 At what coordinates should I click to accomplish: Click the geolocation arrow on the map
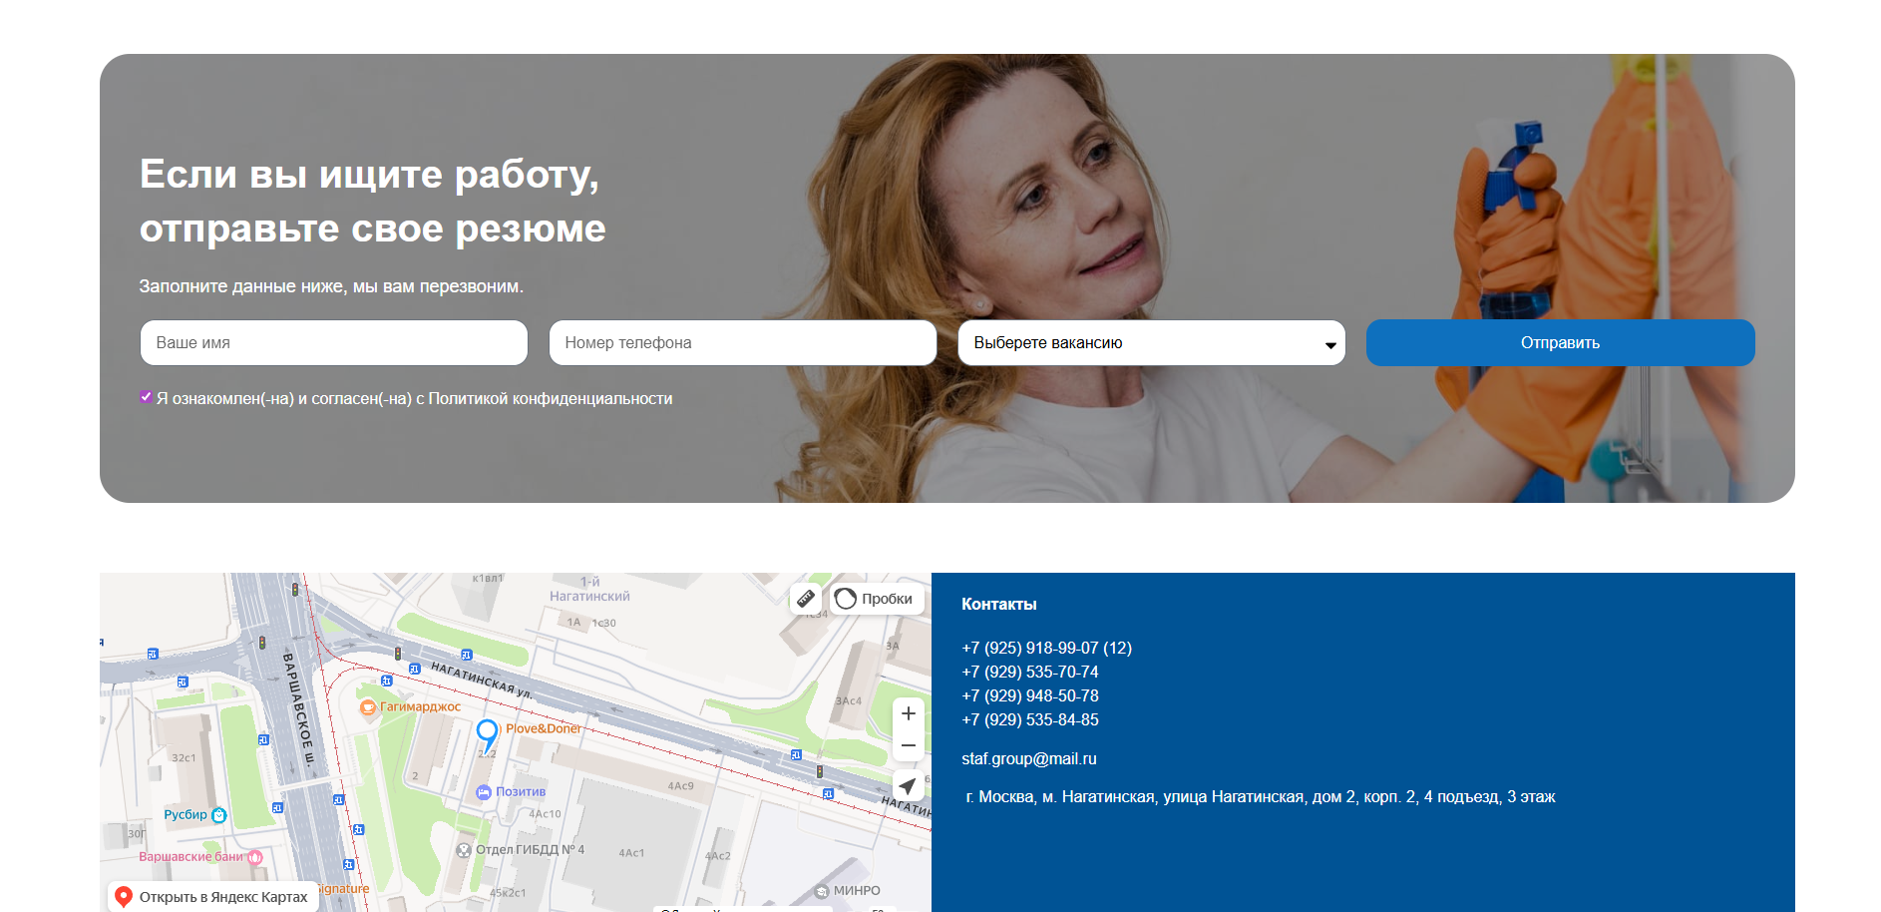click(908, 786)
